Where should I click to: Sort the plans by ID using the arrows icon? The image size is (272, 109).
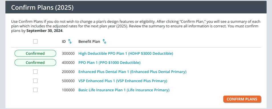click(x=70, y=41)
